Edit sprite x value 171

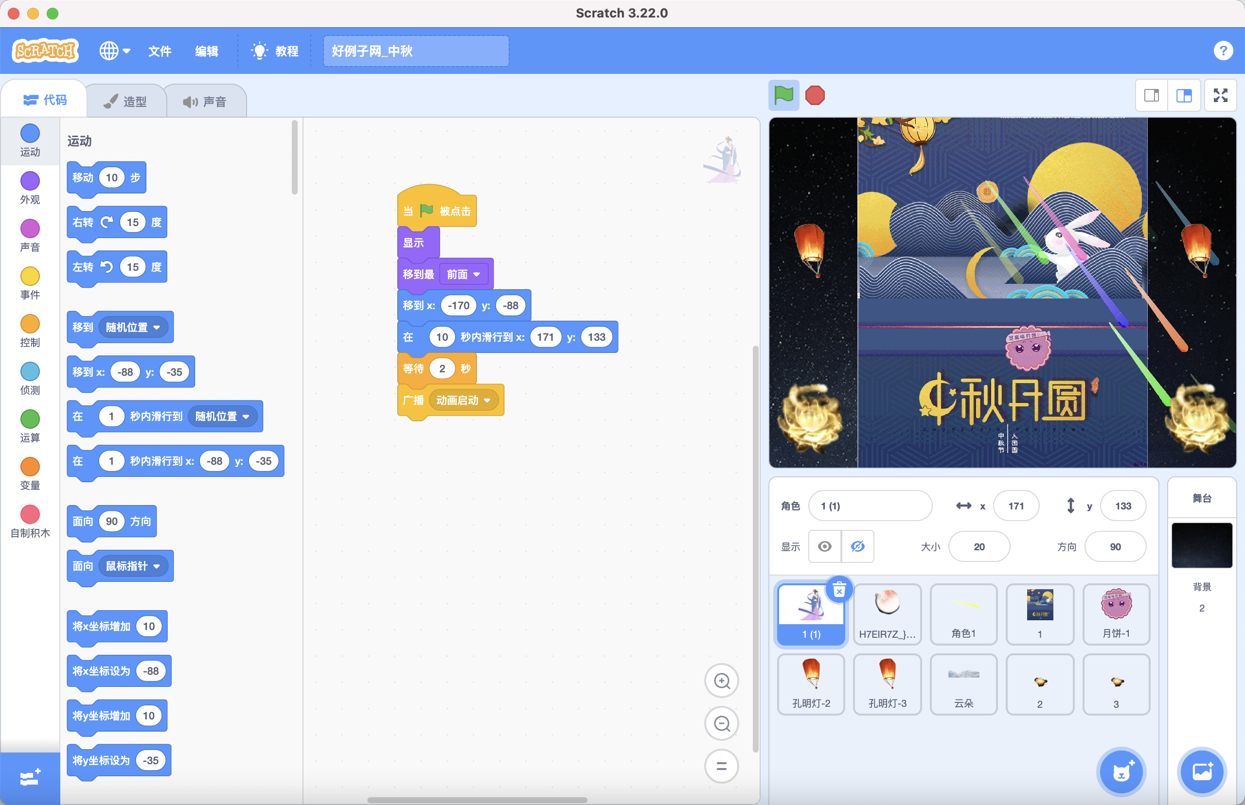tap(1015, 506)
